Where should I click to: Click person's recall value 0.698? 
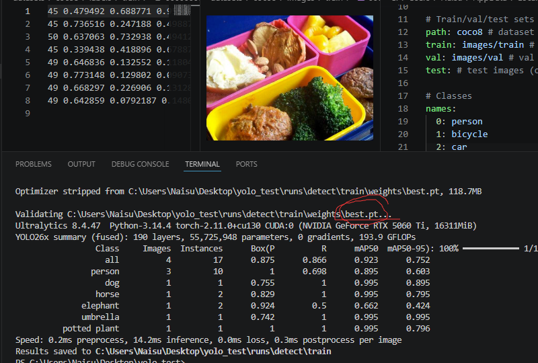tap(314, 272)
